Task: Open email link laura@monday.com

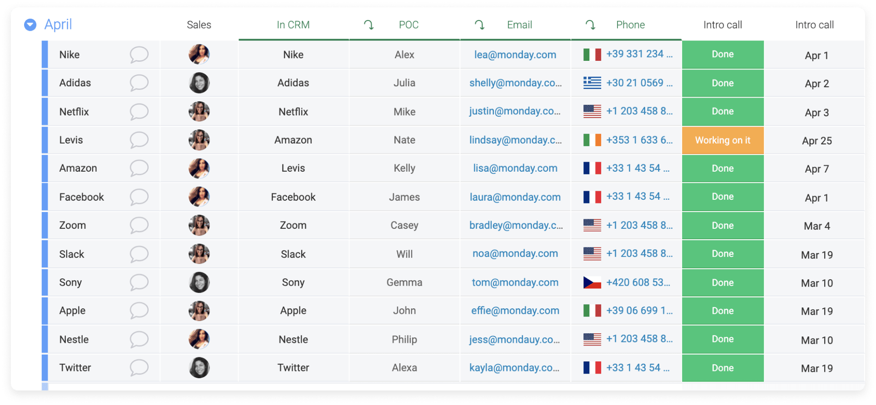Action: [515, 198]
